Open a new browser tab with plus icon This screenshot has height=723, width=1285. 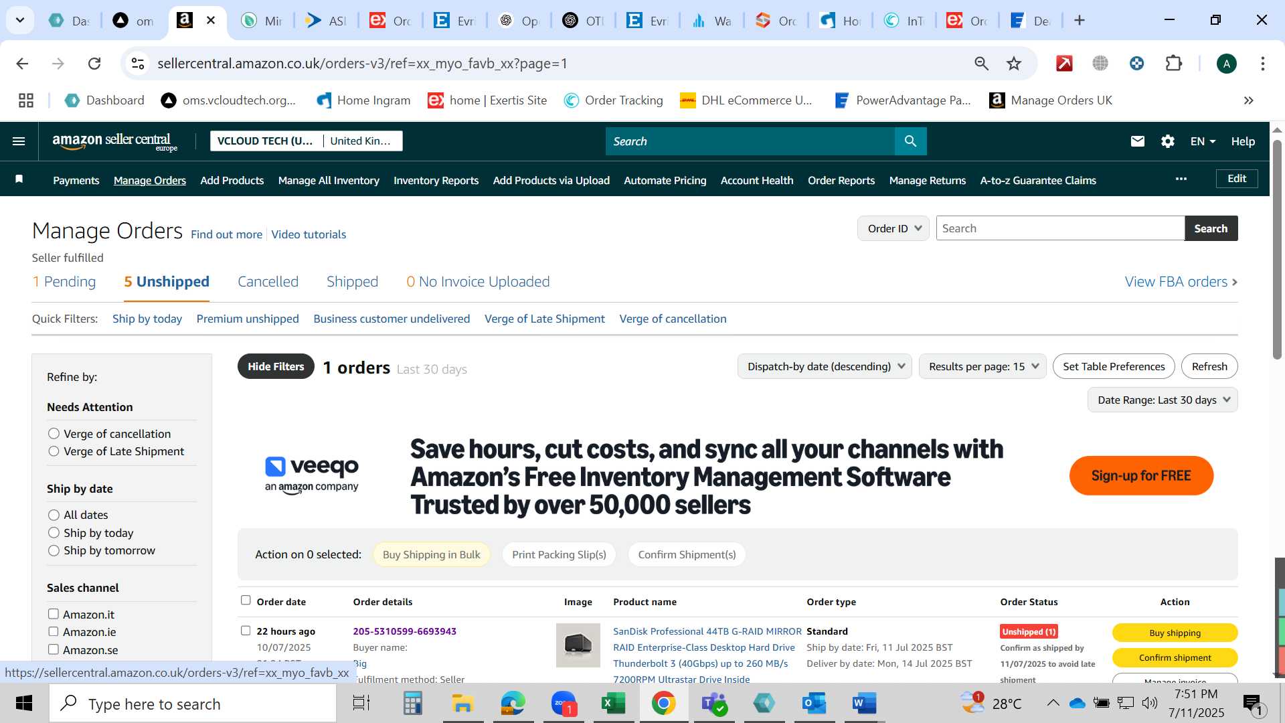point(1080,21)
